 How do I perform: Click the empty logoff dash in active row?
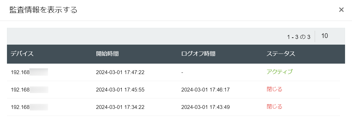pyautogui.click(x=182, y=72)
